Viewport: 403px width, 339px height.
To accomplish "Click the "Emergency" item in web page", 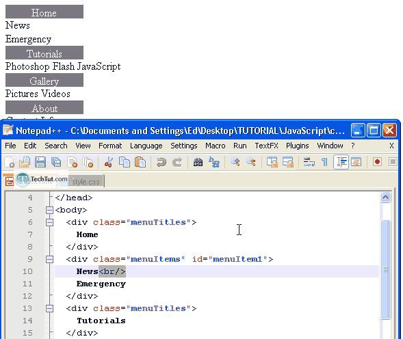I will pyautogui.click(x=28, y=39).
